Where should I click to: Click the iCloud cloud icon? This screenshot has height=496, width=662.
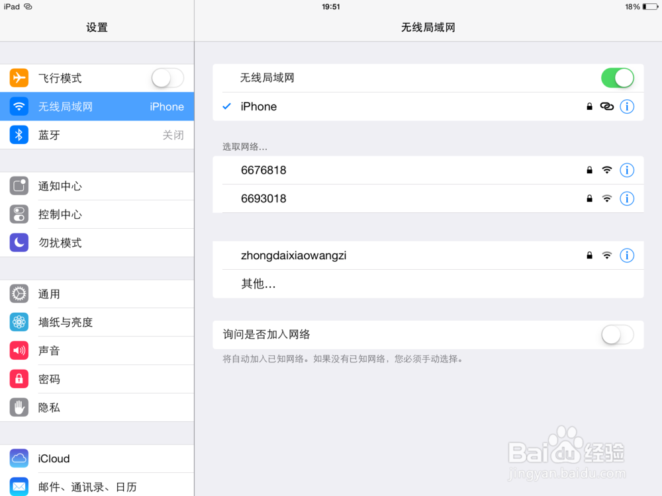point(19,458)
